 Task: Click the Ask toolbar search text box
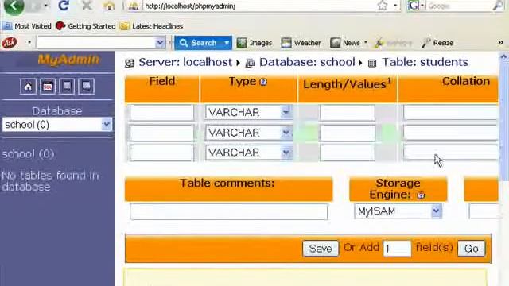96,42
